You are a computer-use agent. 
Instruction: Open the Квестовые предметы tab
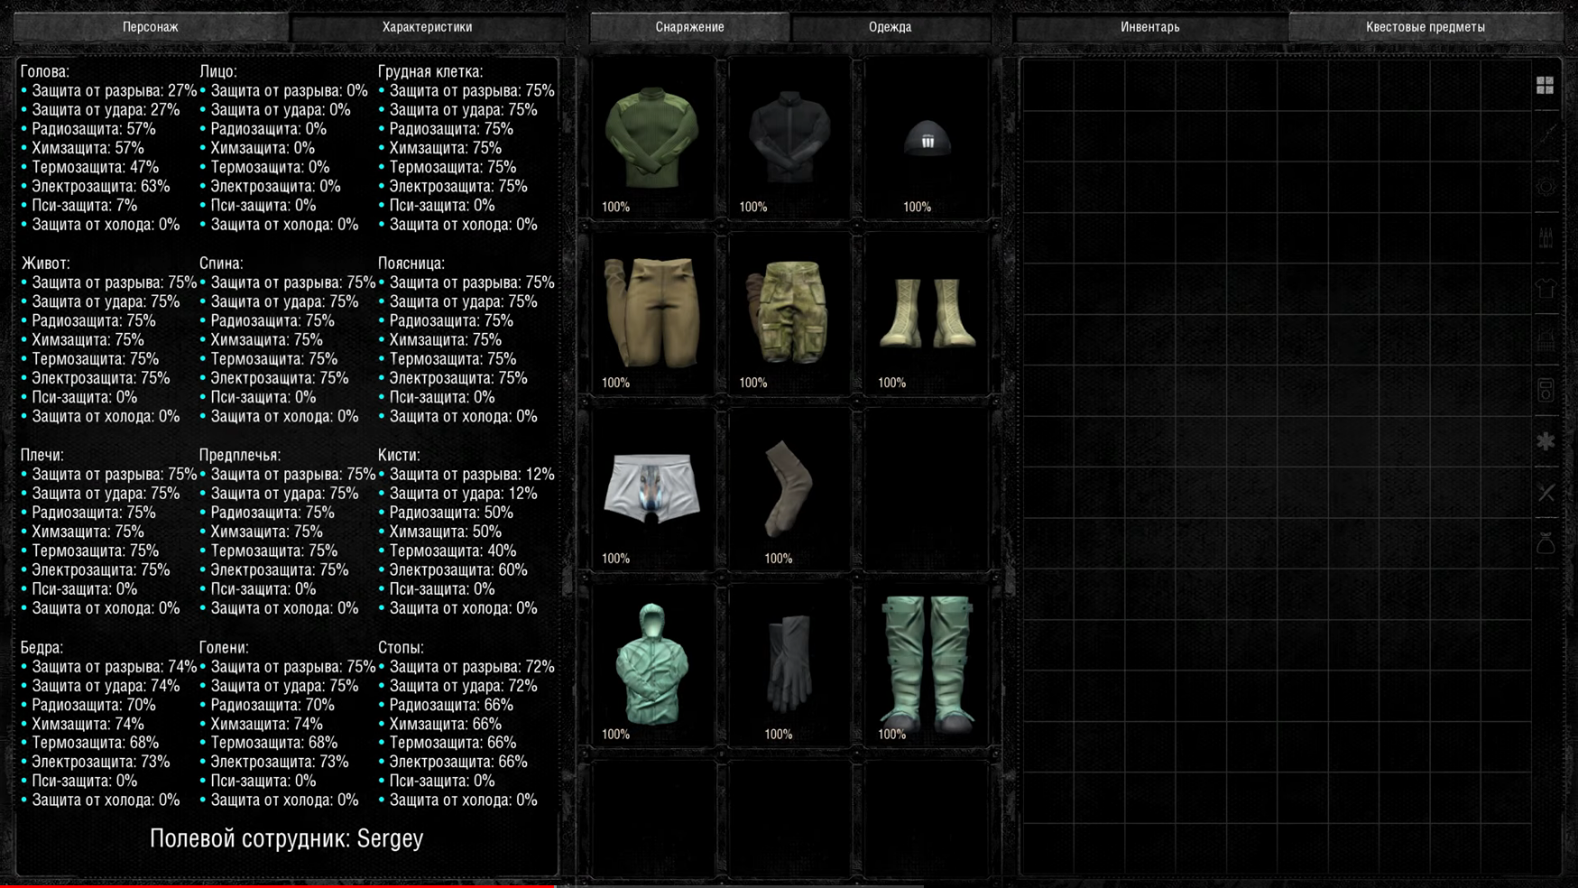click(1425, 27)
